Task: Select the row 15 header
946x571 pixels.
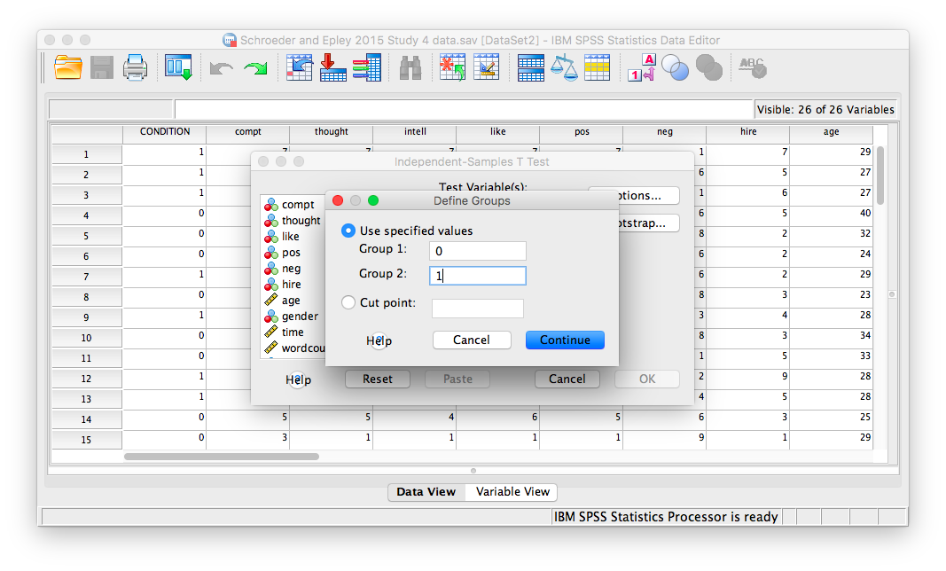Action: click(86, 440)
